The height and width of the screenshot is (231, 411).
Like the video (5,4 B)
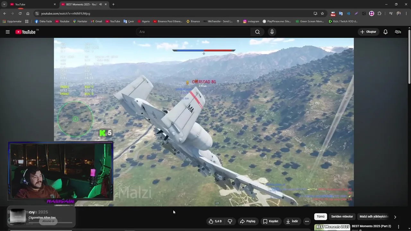click(x=215, y=221)
